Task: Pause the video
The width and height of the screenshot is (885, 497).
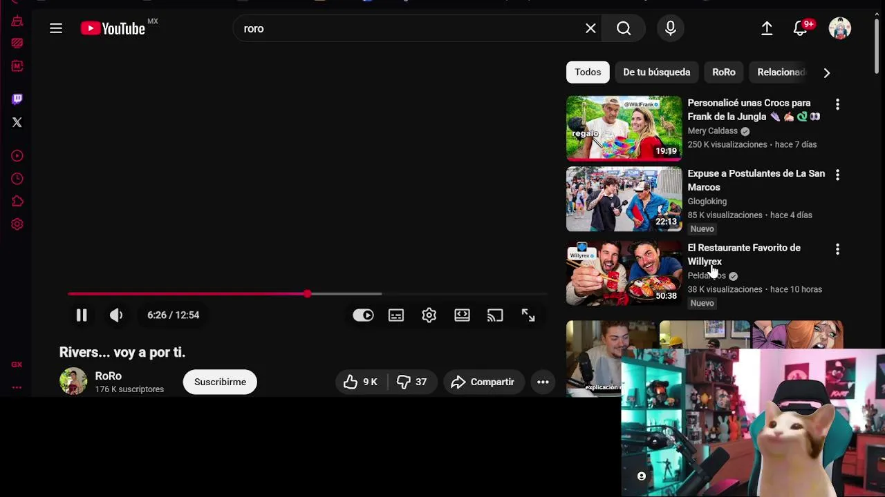Action: [x=81, y=315]
